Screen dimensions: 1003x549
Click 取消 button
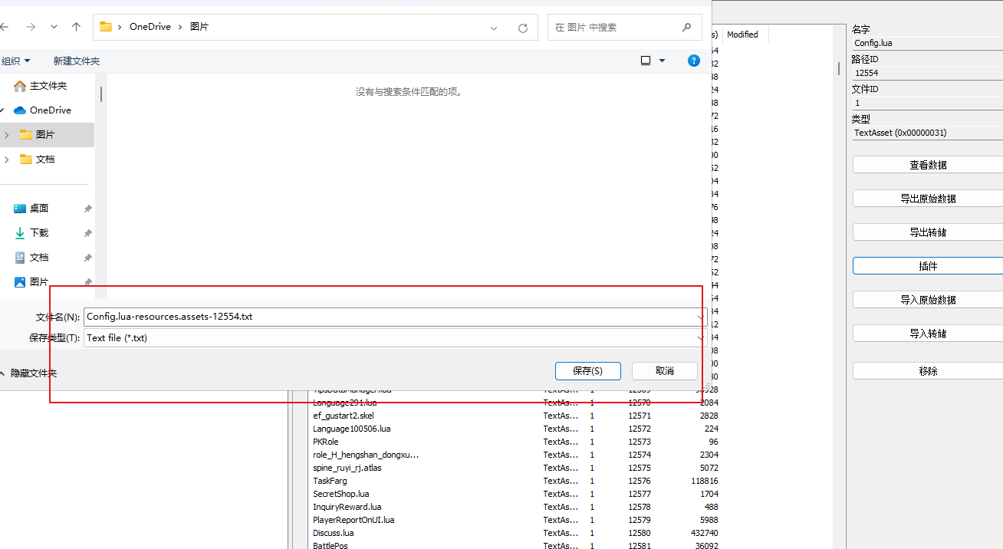coord(665,370)
